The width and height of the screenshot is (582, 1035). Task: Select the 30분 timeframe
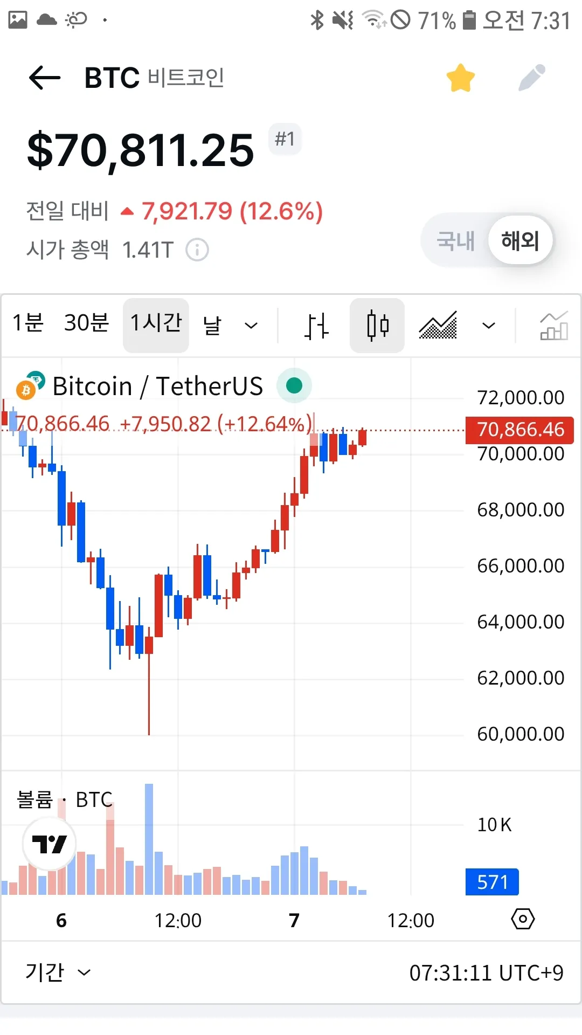[x=86, y=323]
